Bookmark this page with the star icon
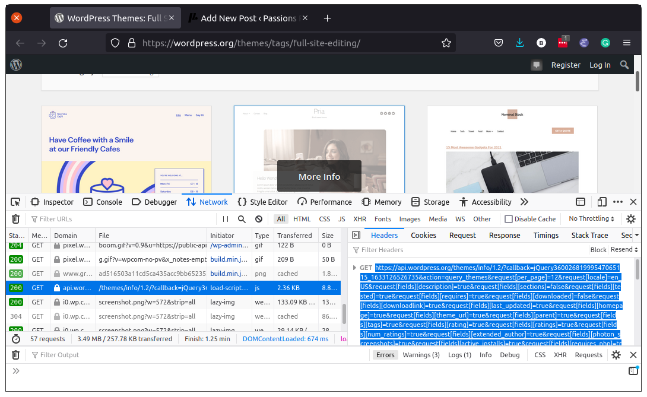 click(446, 43)
